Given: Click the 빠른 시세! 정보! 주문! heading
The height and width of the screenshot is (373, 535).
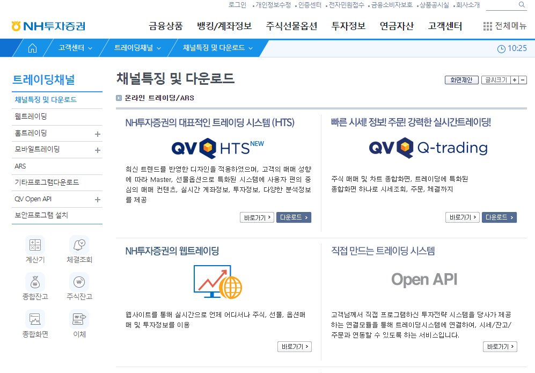Looking at the screenshot, I should 411,122.
